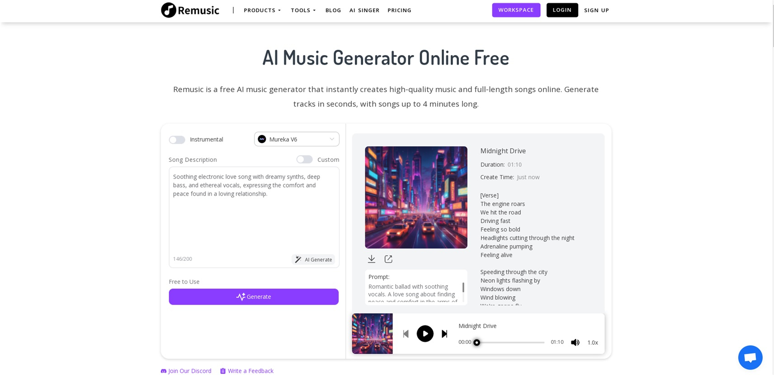This screenshot has width=774, height=375.
Task: Click the share icon below the cover art
Action: point(388,259)
